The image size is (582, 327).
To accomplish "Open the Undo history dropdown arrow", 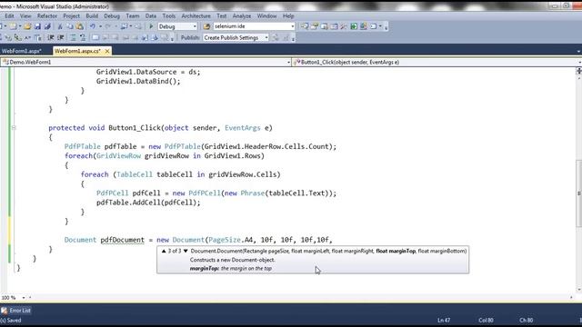I will pyautogui.click(x=100, y=26).
